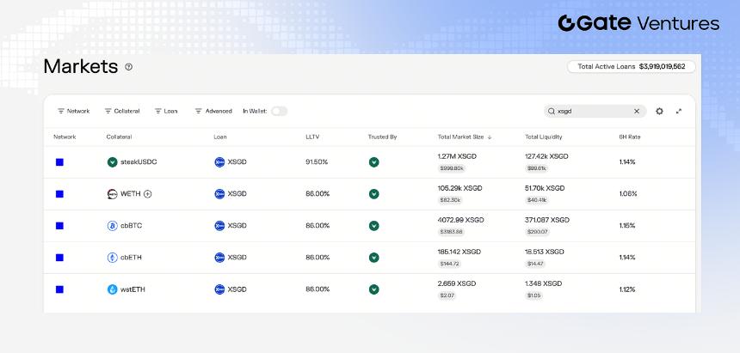
Task: Toggle the In Wallet switch
Action: pos(279,112)
